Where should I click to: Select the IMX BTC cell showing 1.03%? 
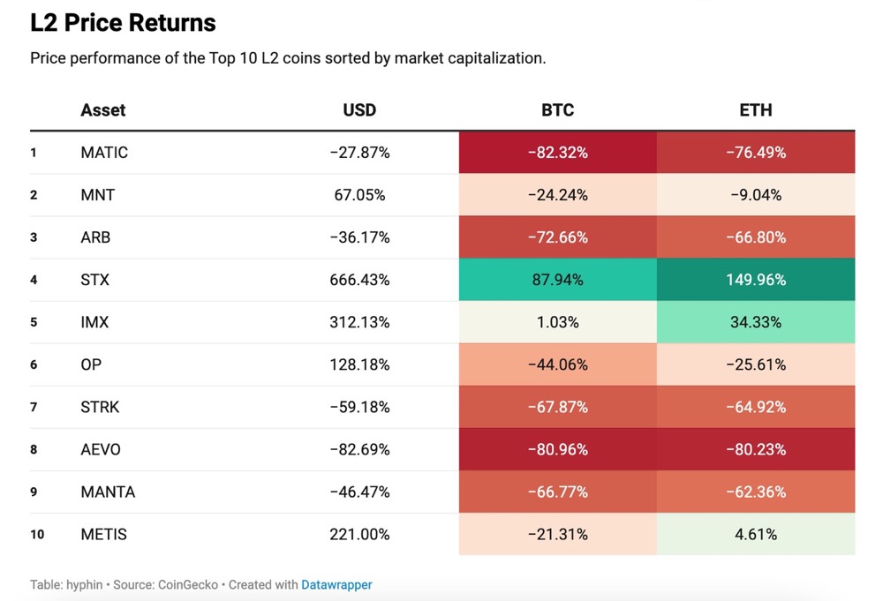point(557,322)
